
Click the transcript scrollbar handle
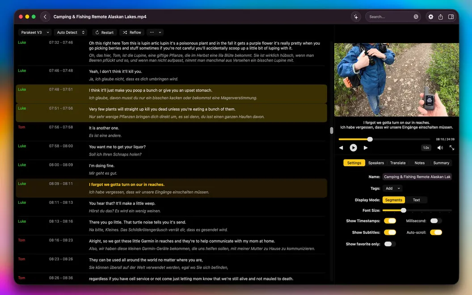331,131
